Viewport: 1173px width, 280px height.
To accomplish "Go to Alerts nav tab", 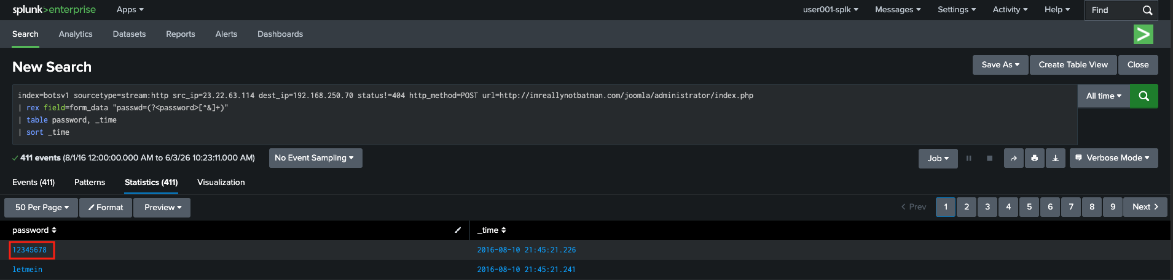I will 226,34.
